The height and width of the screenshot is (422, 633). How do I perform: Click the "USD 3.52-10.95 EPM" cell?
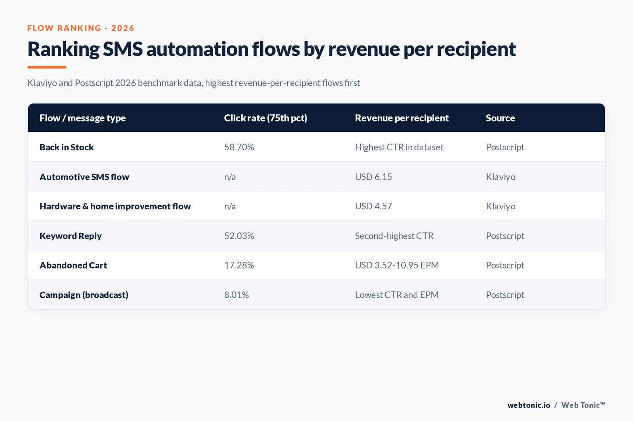click(397, 265)
